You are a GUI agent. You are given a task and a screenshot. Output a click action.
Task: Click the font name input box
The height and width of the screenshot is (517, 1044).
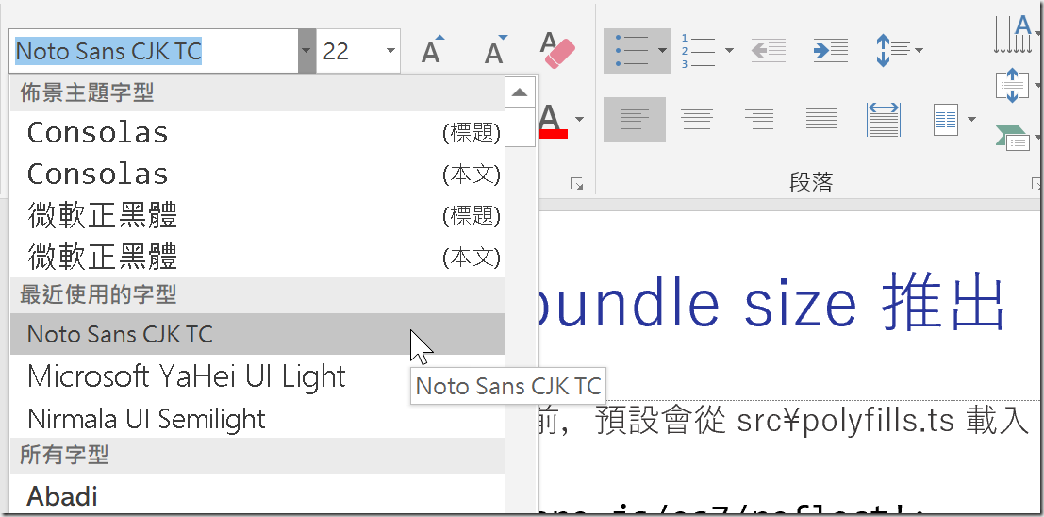[x=154, y=51]
